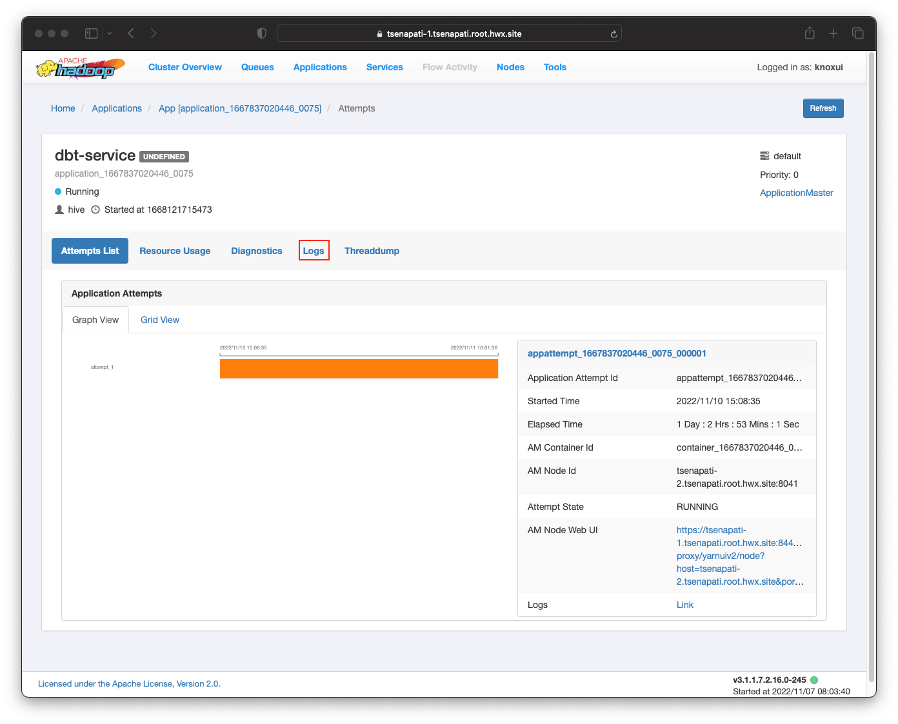Click the clock icon beside the start time

point(95,209)
